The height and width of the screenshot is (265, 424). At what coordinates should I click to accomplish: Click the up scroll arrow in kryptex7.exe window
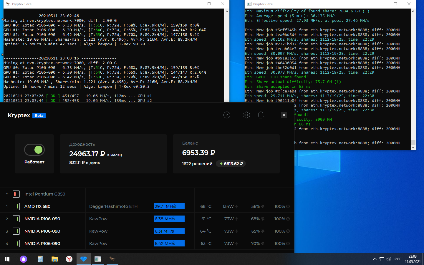coord(413,11)
